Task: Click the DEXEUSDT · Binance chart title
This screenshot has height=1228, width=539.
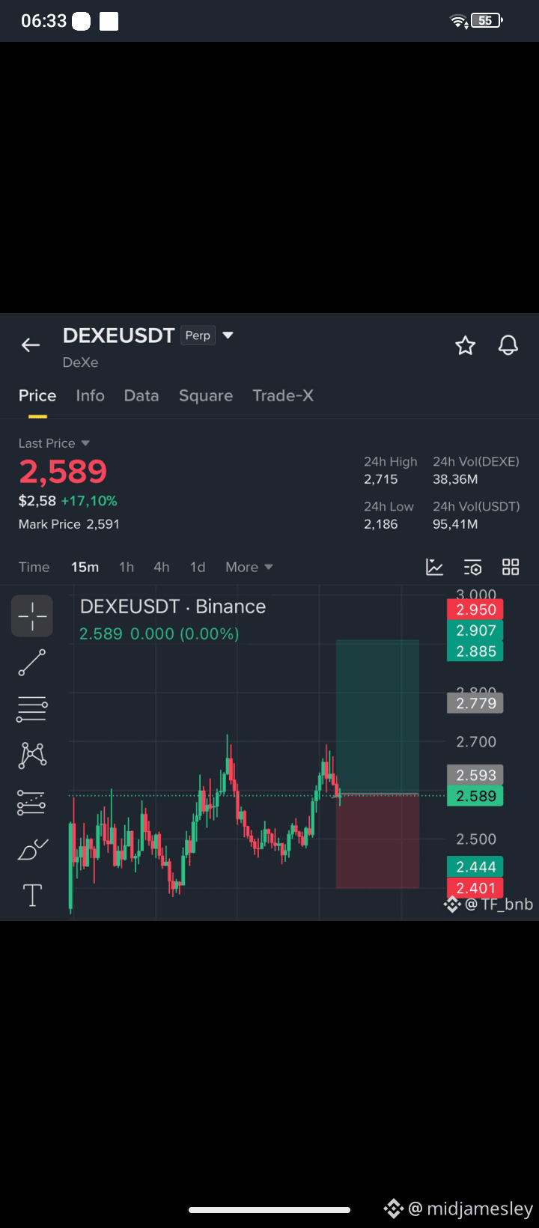Action: (x=173, y=607)
